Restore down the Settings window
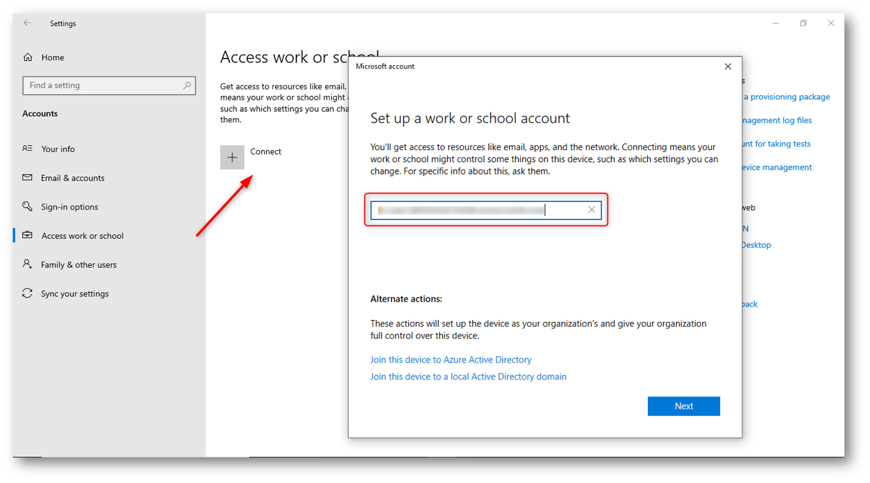The width and height of the screenshot is (870, 483). 803,23
